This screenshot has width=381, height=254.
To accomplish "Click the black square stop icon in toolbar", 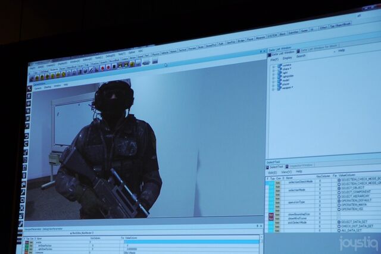I will click(114, 67).
